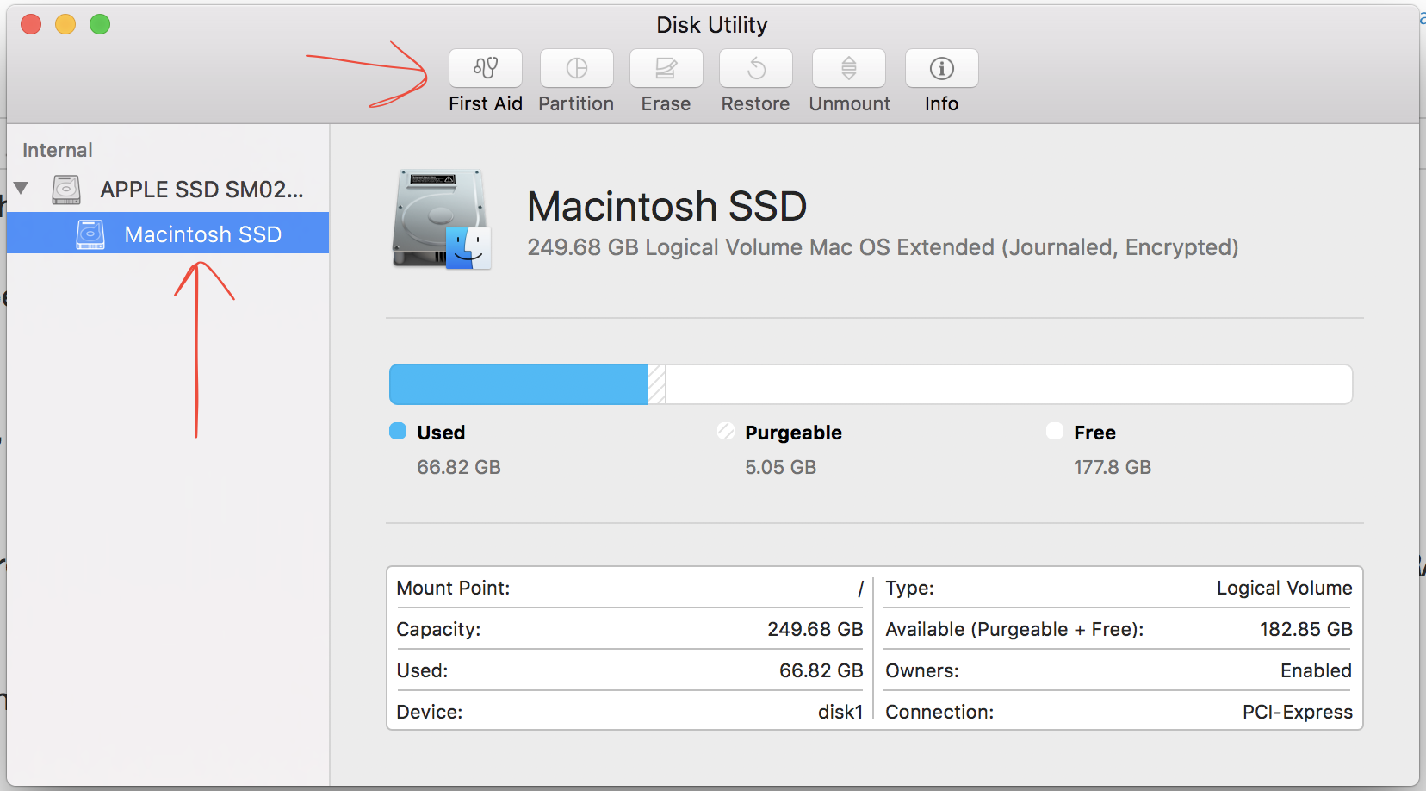Screen dimensions: 1426x791
Task: Collapse the APPLE SSD disclosure triangle
Action: click(x=22, y=188)
